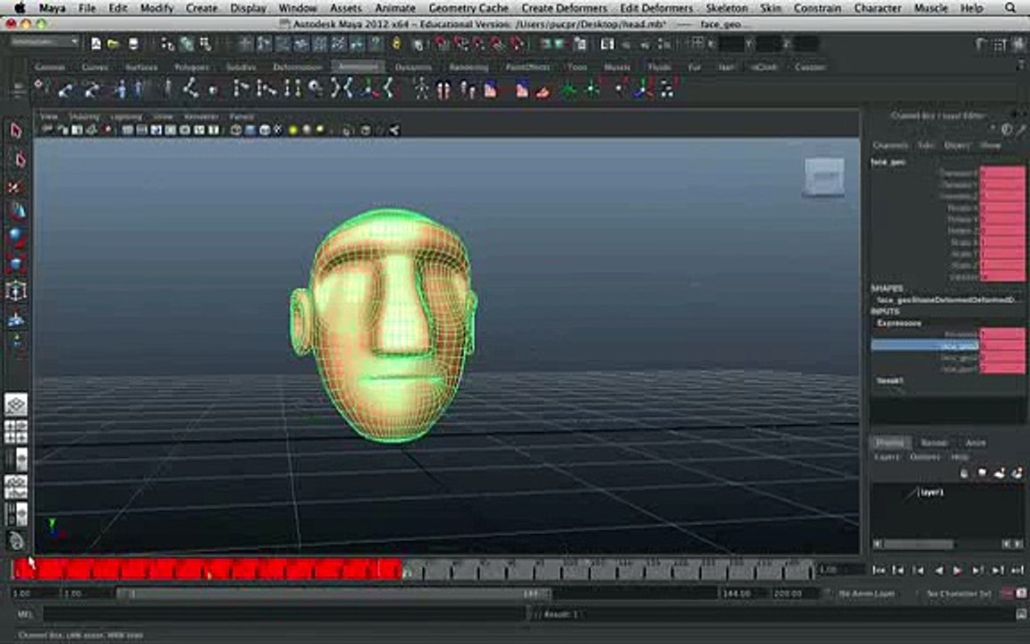Click the skeleton figure shelf icon
Image resolution: width=1030 pixels, height=644 pixels.
click(x=421, y=88)
